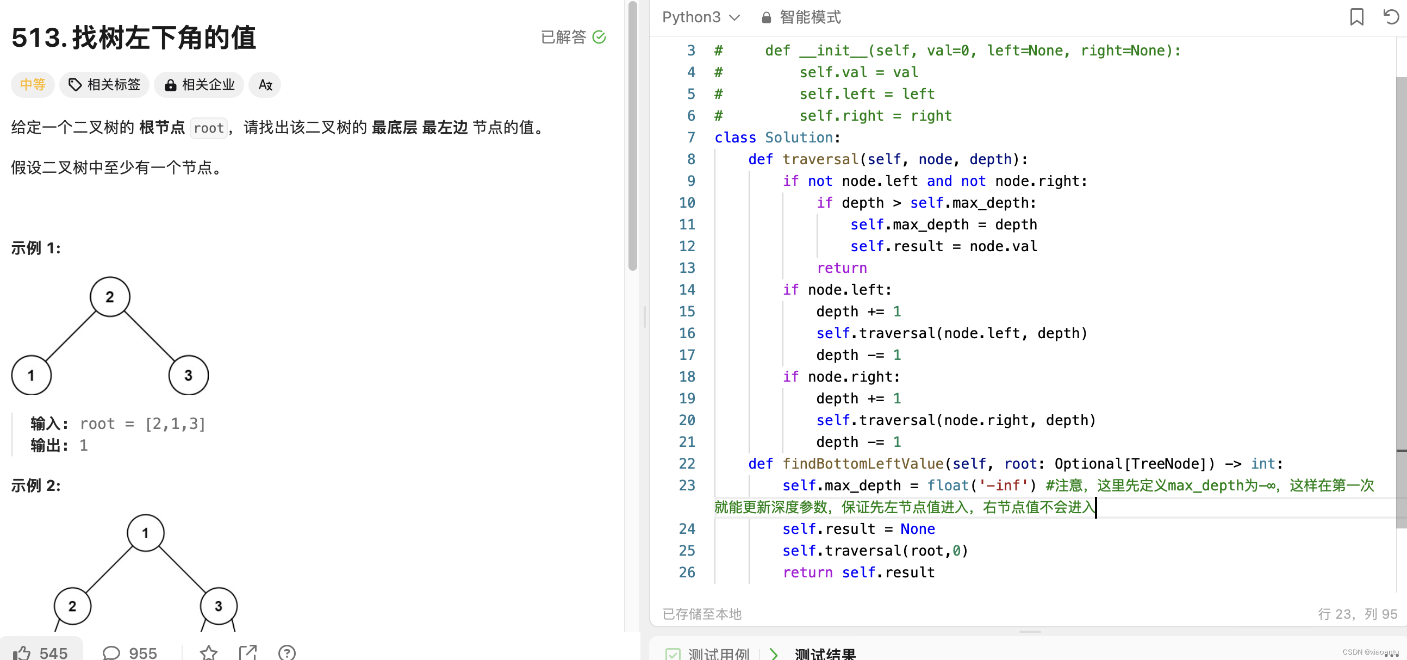Click the translation Aa icon button
This screenshot has height=660, width=1407.
(x=265, y=85)
